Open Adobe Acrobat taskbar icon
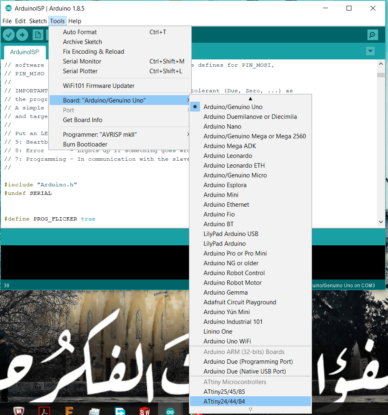The height and width of the screenshot is (415, 388). point(44,411)
